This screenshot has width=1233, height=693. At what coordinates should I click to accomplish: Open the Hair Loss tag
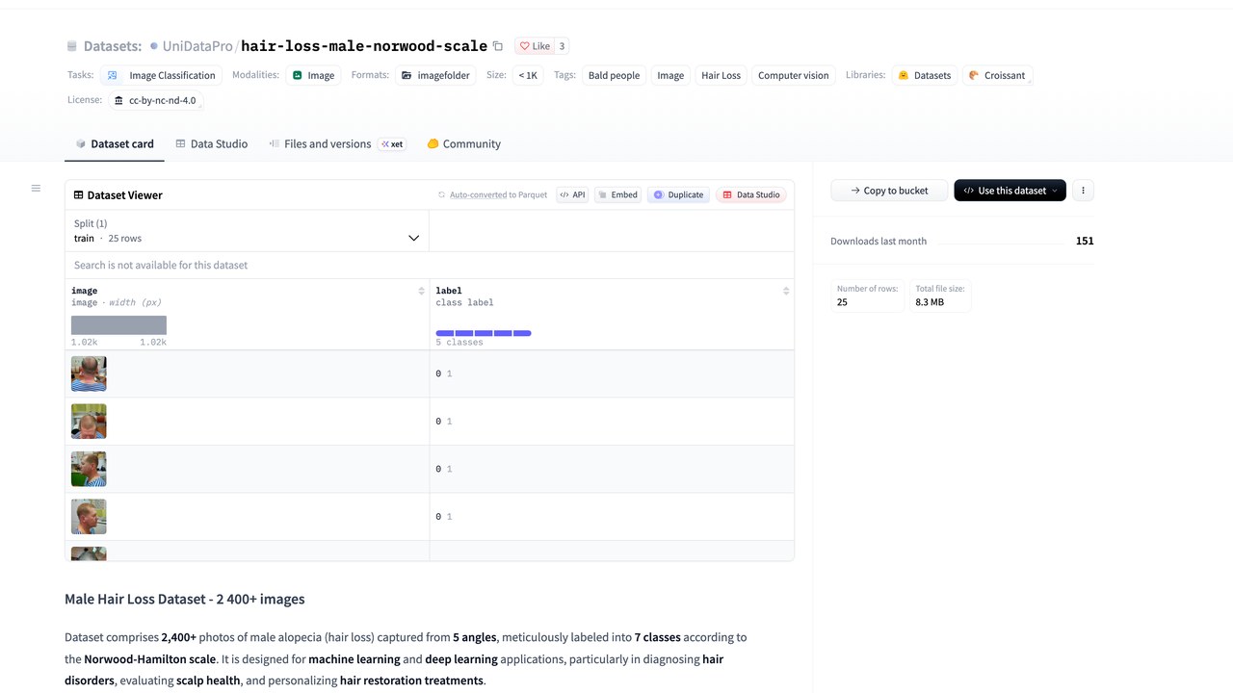721,75
